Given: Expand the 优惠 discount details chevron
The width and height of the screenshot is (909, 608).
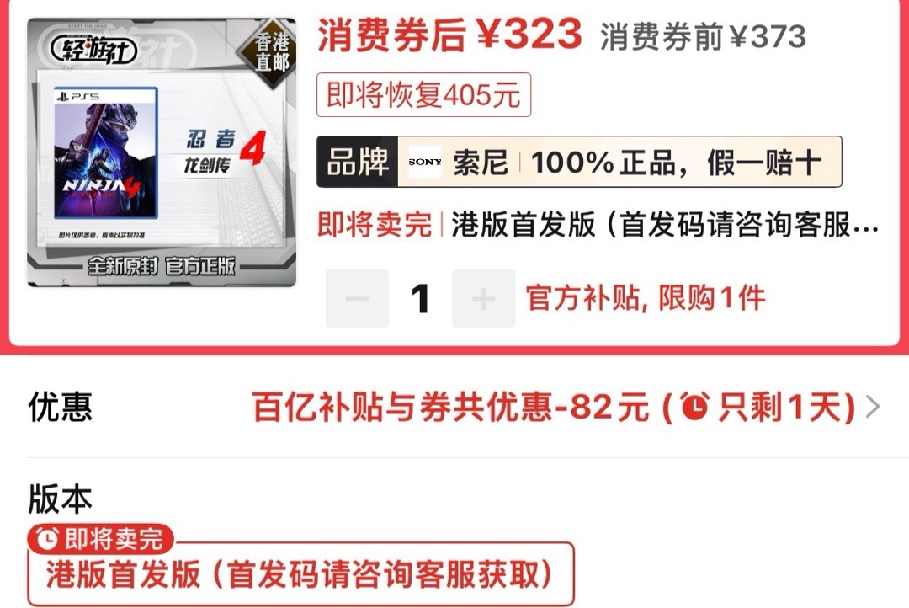Looking at the screenshot, I should pyautogui.click(x=872, y=407).
